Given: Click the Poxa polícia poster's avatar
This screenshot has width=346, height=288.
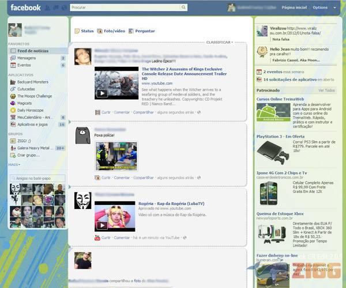Looking at the screenshot, I should click(83, 135).
